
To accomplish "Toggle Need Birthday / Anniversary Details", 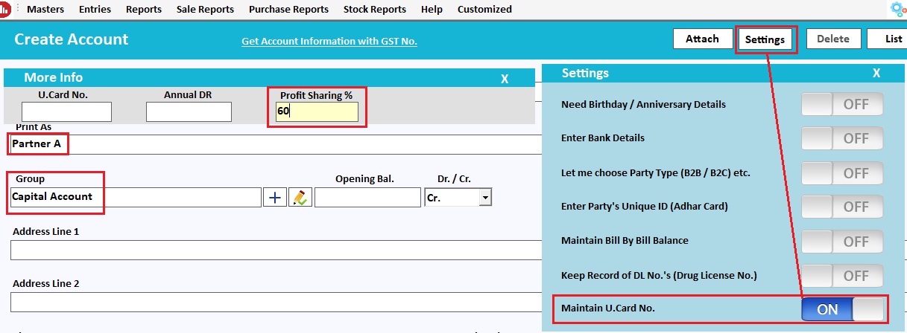I will [842, 104].
